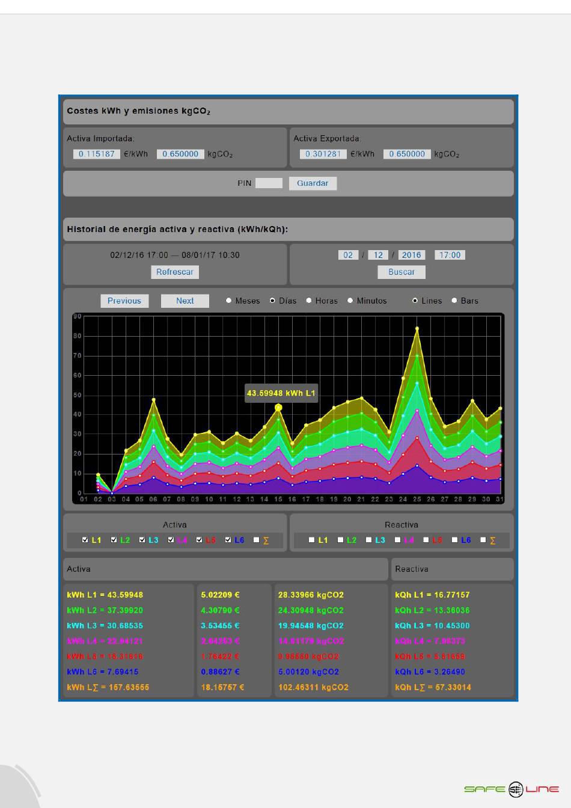Screen dimensions: 571x808
Task: Select the Meses radio option
Action: tap(229, 301)
